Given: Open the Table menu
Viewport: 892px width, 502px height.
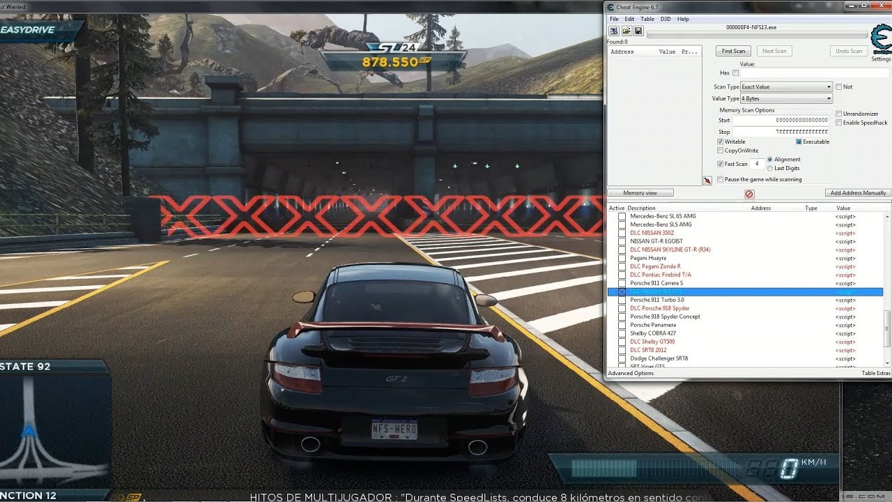Looking at the screenshot, I should point(647,19).
